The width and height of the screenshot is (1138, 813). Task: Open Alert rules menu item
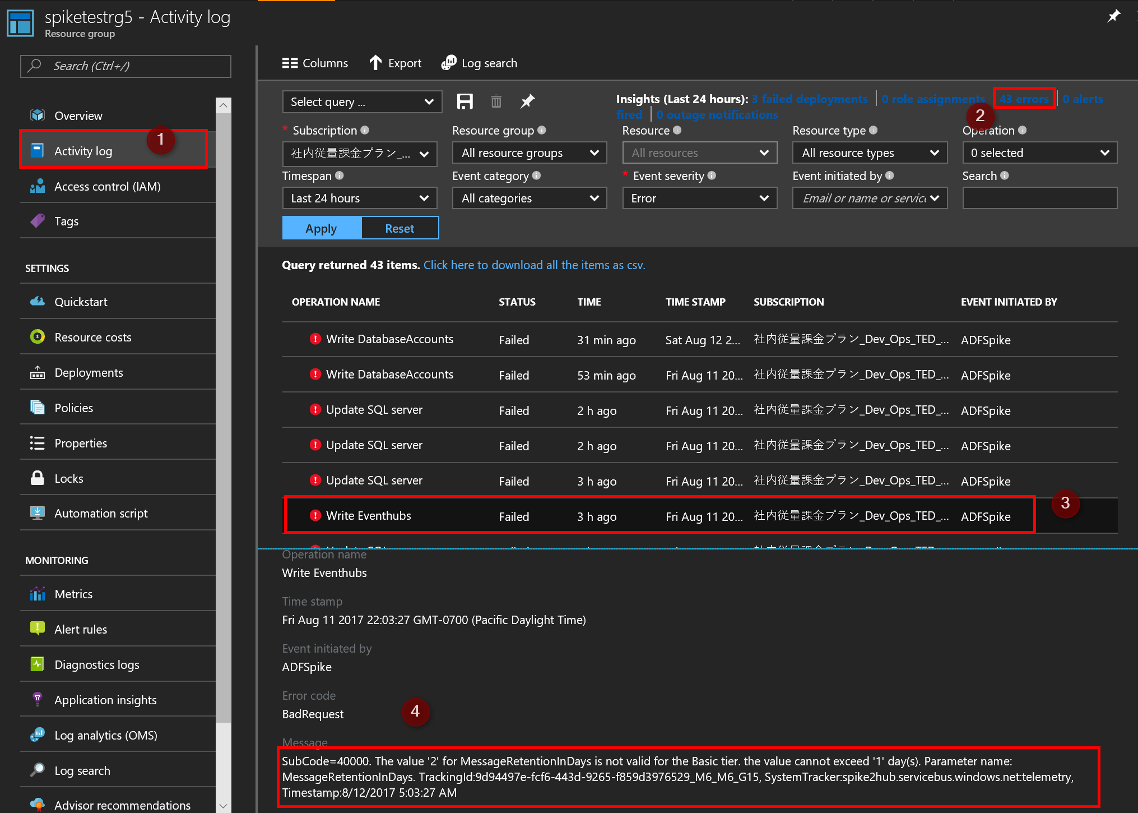(x=118, y=629)
